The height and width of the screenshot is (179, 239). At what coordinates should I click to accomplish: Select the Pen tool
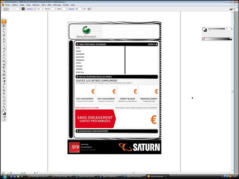tap(4, 39)
